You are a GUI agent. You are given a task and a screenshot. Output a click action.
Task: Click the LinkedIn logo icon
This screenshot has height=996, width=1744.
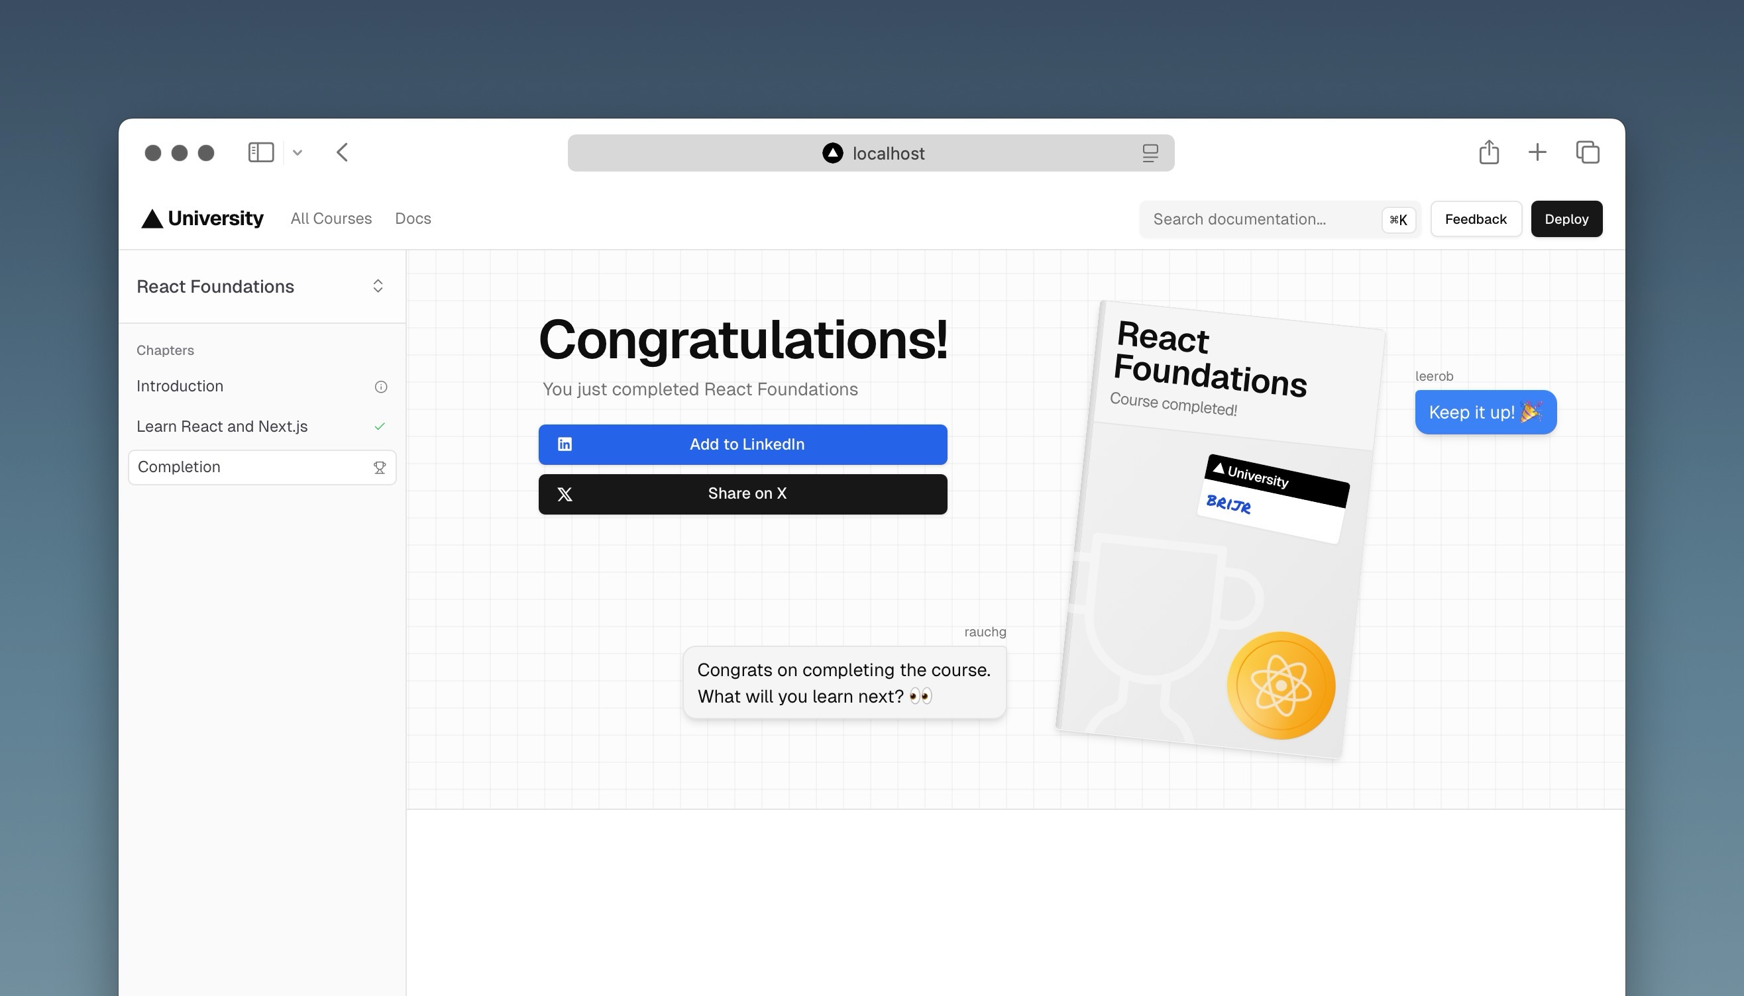pyautogui.click(x=565, y=444)
